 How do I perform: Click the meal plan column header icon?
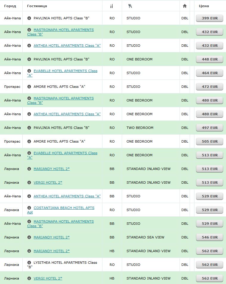coord(111,6)
